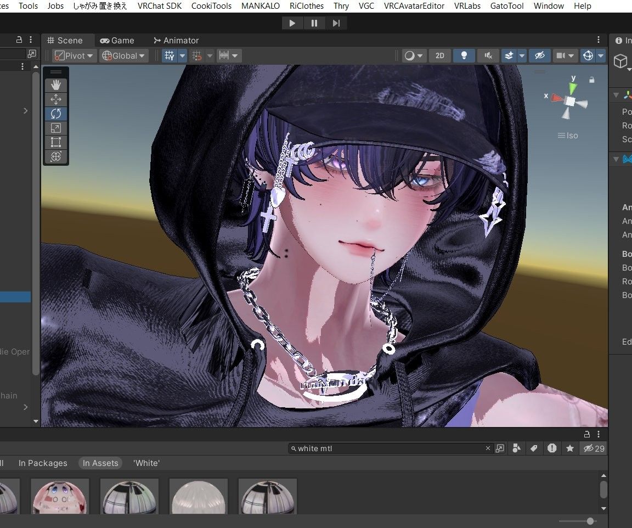Open Scene view more options menu
This screenshot has height=528, width=632.
pos(599,40)
